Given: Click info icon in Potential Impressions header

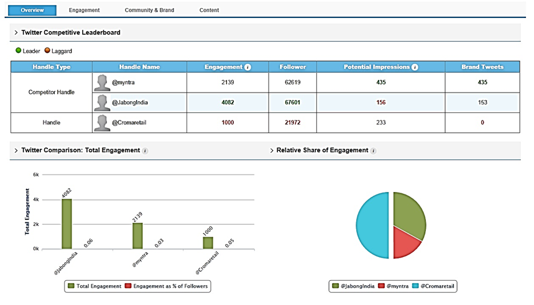Looking at the screenshot, I should [x=415, y=67].
